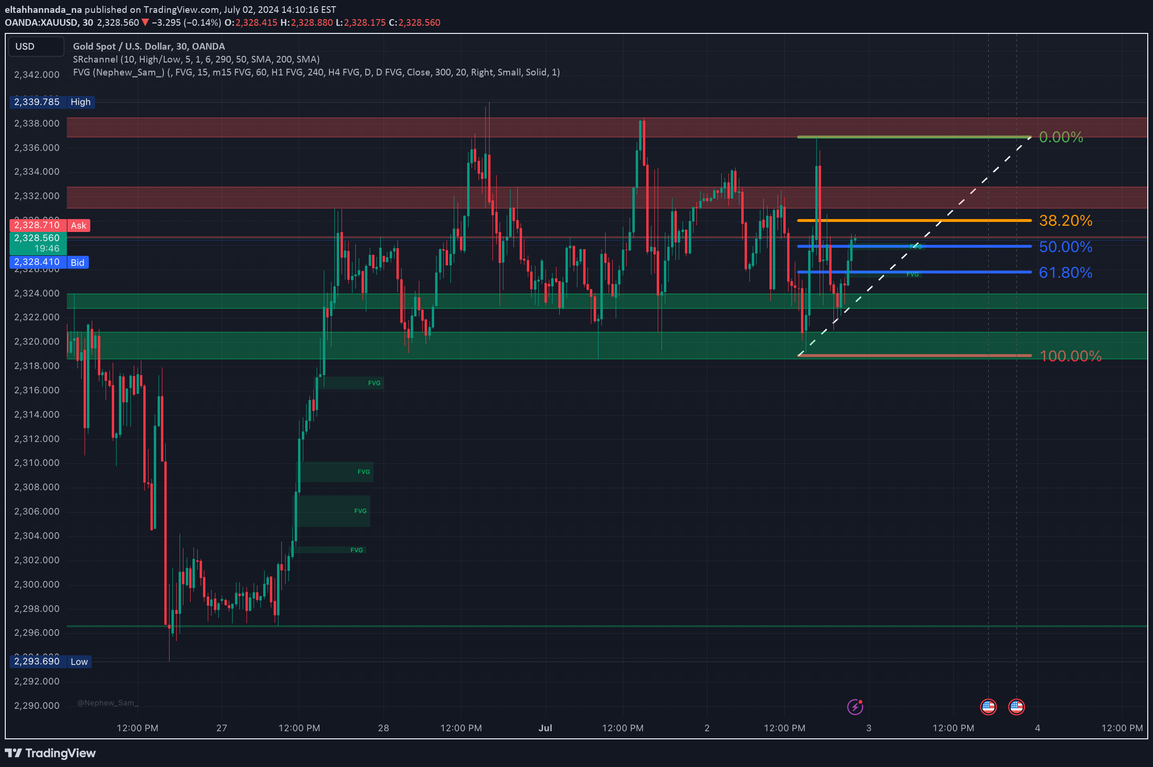1153x767 pixels.
Task: Select the green 0.00% retracement line
Action: 914,137
